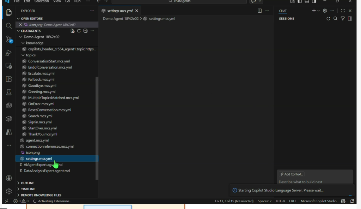Viewport: 361px width, 209px height.
Task: Filter chat sessions
Action: click(343, 19)
